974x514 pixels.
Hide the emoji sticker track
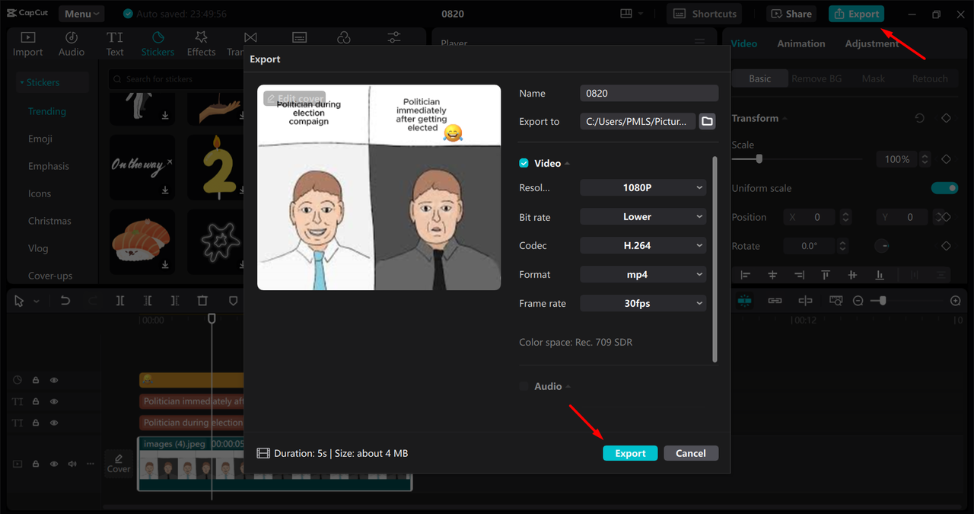pos(54,379)
